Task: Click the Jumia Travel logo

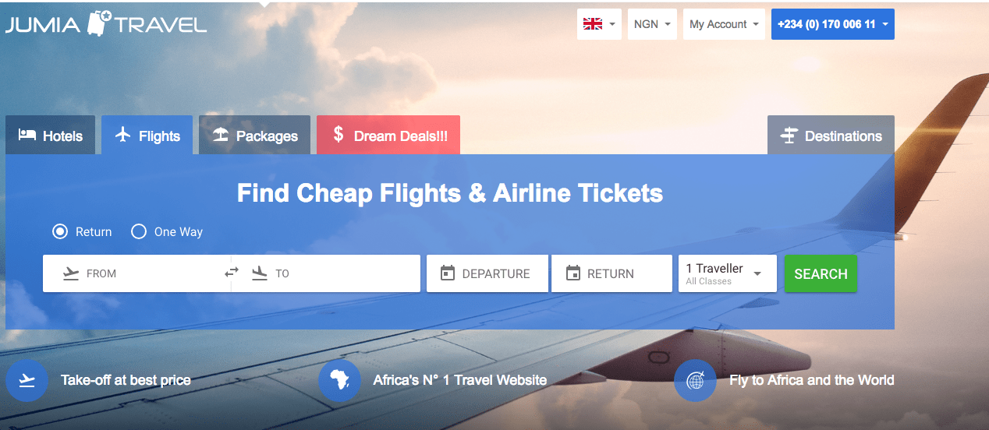Action: pos(106,23)
